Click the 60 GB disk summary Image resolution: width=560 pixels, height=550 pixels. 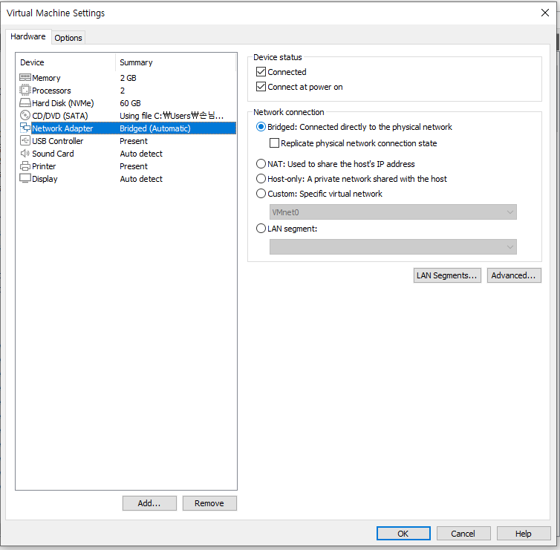pos(130,103)
